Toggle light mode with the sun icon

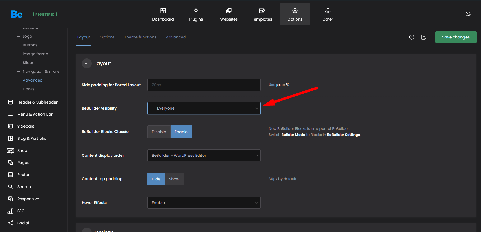click(x=468, y=14)
